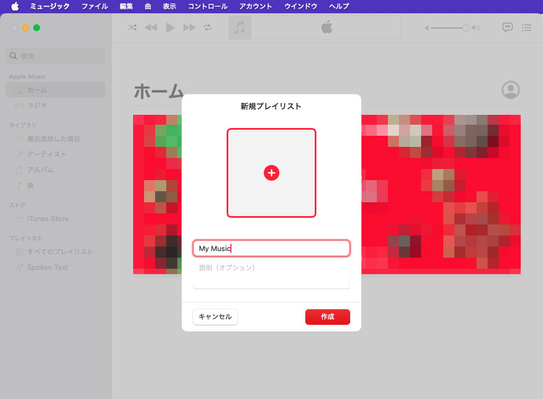Viewport: 543px width, 399px height.
Task: Open the アカウント menu
Action: [255, 6]
